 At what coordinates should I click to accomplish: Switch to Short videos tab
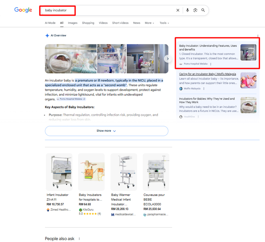[120, 23]
